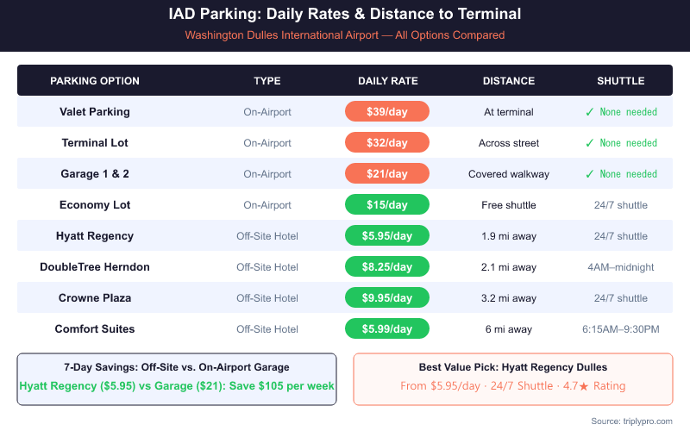Sort by the Daily Rate header

388,81
